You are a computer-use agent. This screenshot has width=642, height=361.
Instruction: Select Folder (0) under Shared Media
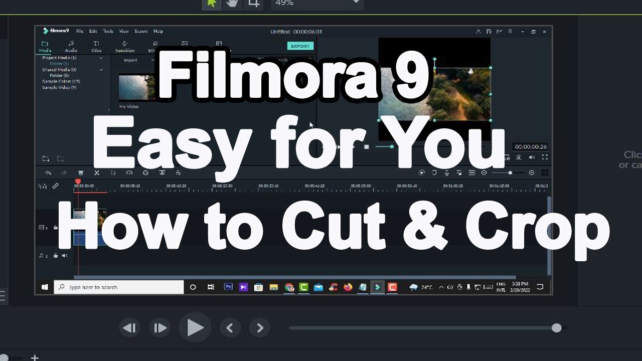click(59, 75)
